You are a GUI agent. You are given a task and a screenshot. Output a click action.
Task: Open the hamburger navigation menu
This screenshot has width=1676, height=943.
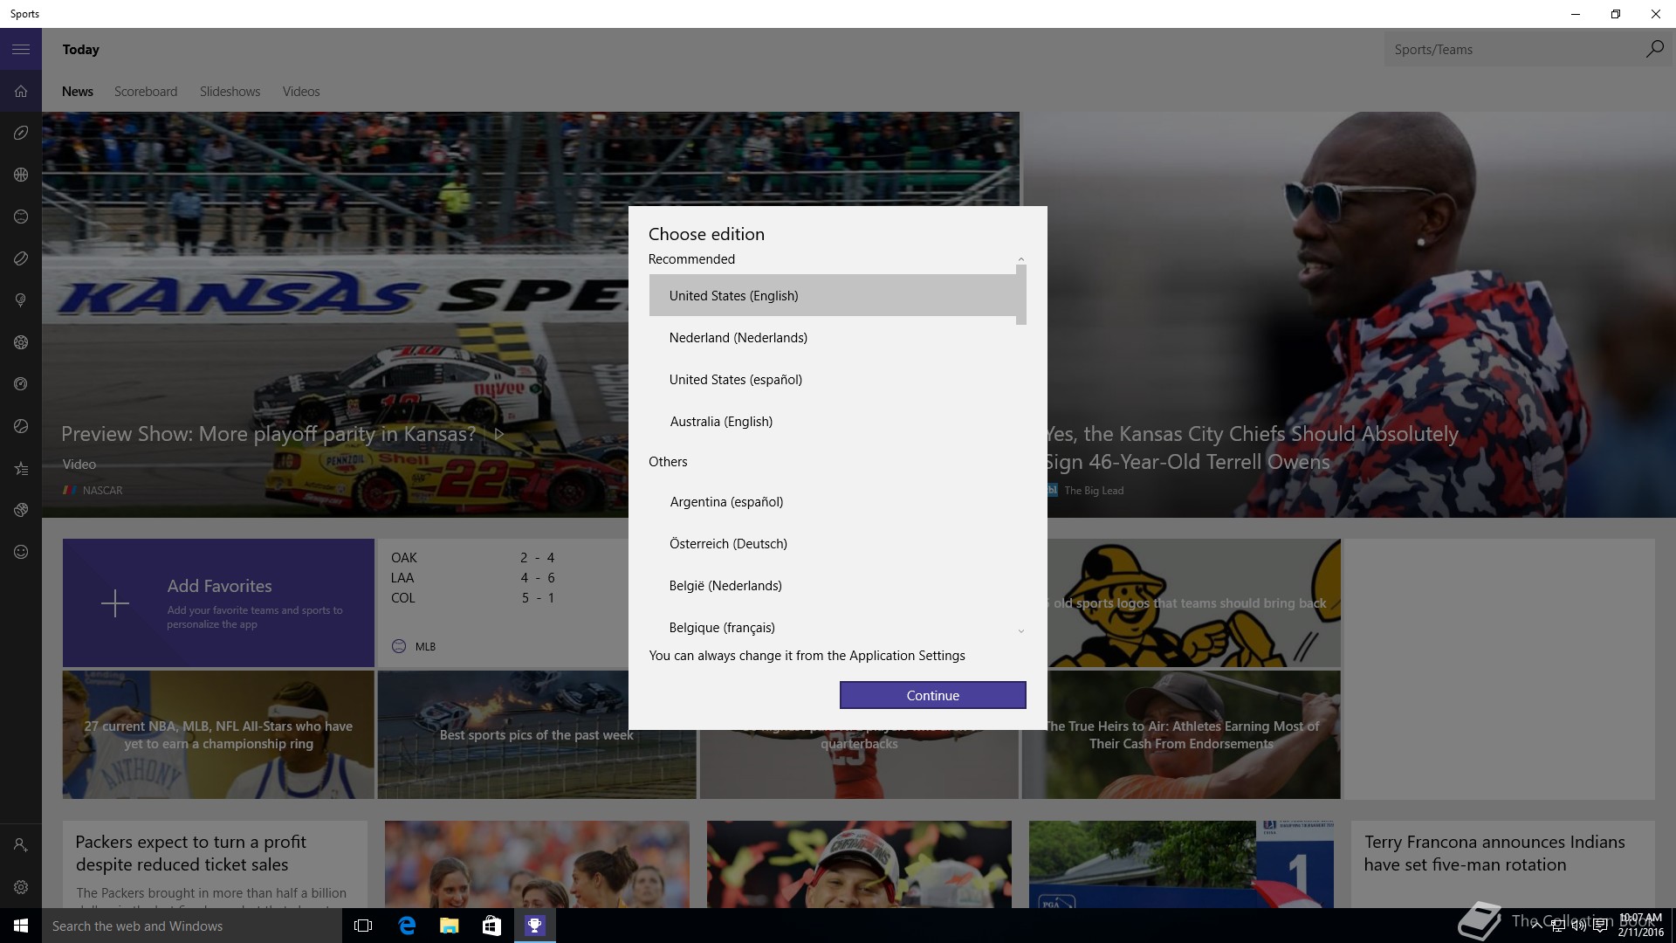(21, 50)
